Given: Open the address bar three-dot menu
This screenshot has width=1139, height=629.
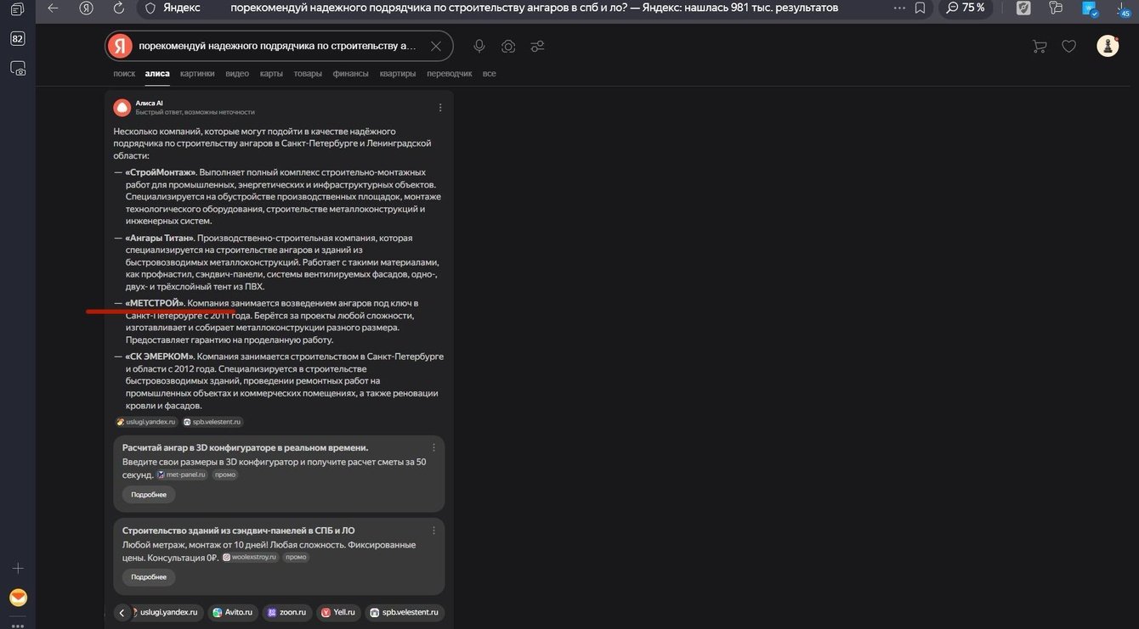Looking at the screenshot, I should 900,8.
